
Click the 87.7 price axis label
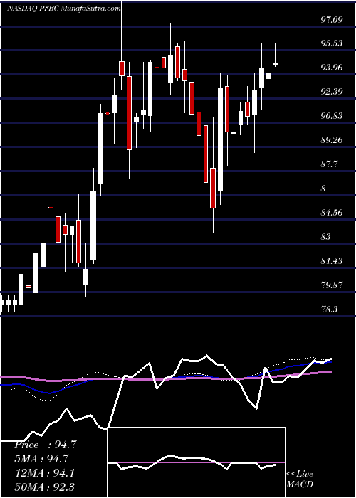coord(329,164)
